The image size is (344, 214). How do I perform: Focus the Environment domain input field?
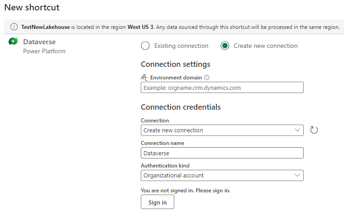pos(222,88)
